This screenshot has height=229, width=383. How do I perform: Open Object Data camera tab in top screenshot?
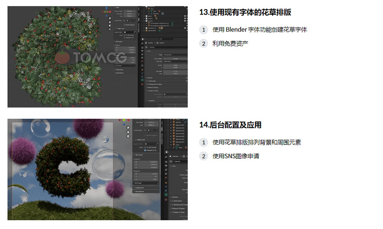pos(142,80)
